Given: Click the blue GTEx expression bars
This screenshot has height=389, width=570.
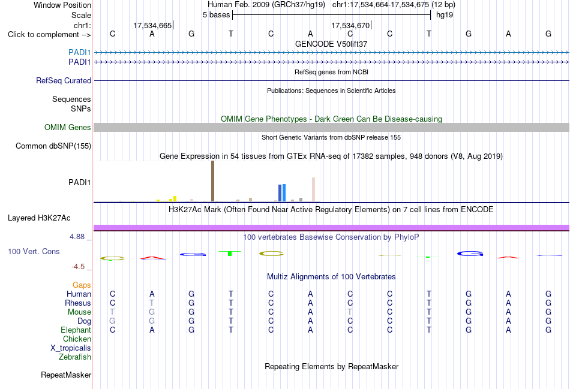Looking at the screenshot, I should pos(282,192).
